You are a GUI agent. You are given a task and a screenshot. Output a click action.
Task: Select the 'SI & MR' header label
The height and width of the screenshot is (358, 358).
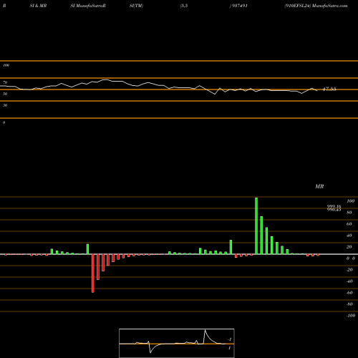click(38, 6)
